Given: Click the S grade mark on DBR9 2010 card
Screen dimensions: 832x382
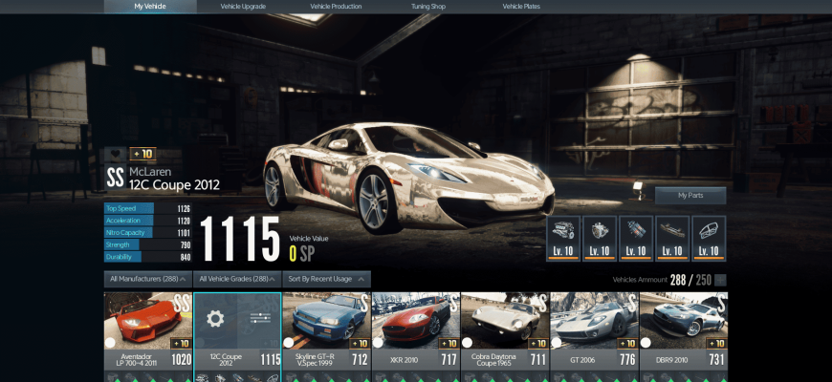Looking at the screenshot, I should click(721, 304).
